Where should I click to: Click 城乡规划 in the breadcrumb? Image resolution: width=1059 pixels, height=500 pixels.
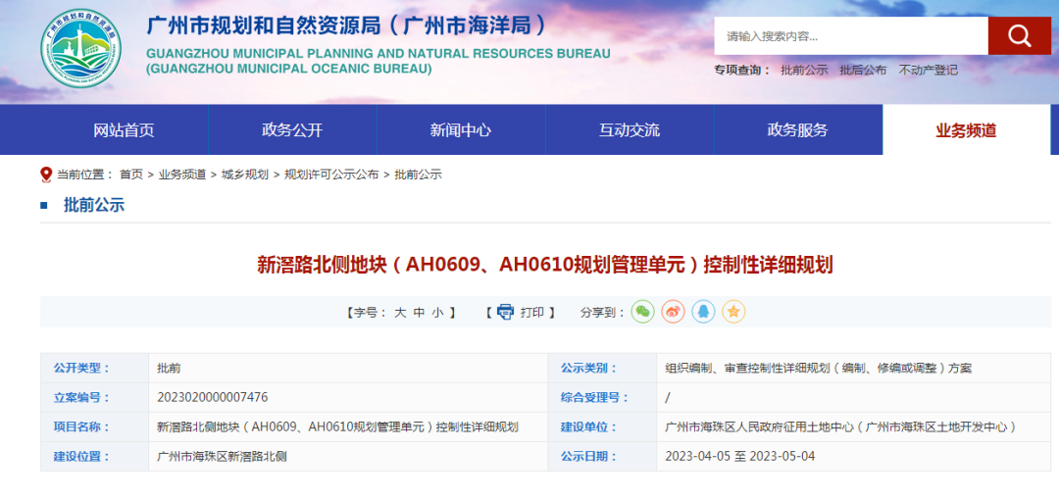tap(245, 175)
